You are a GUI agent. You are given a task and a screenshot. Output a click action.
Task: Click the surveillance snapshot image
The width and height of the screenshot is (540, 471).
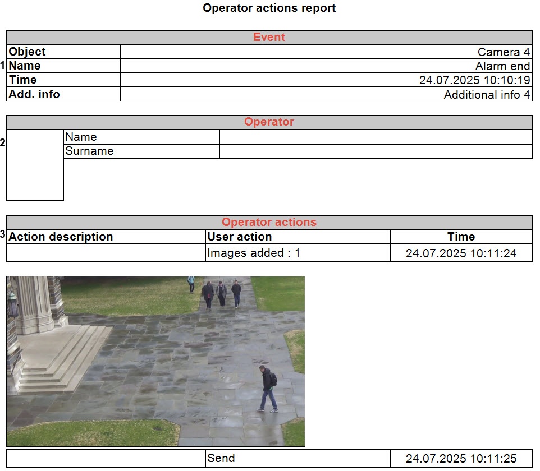pyautogui.click(x=155, y=361)
